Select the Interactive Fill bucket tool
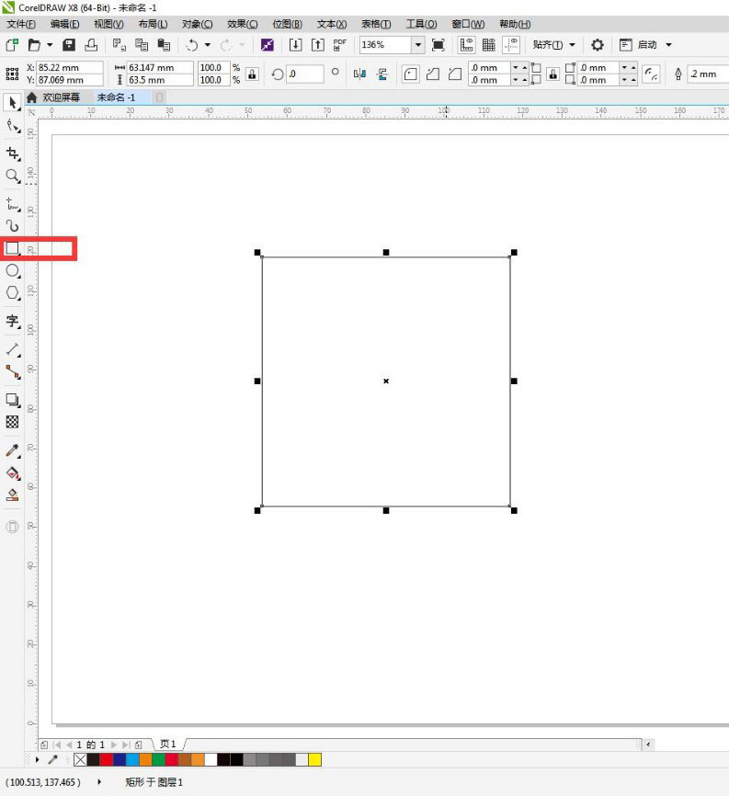Viewport: 729px width, 796px height. 13,472
